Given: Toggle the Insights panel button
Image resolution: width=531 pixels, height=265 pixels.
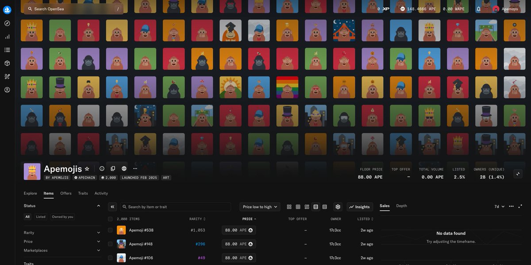Looking at the screenshot, I should pos(360,207).
